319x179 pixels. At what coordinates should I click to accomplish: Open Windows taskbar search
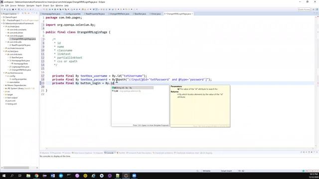pyautogui.click(x=12, y=176)
